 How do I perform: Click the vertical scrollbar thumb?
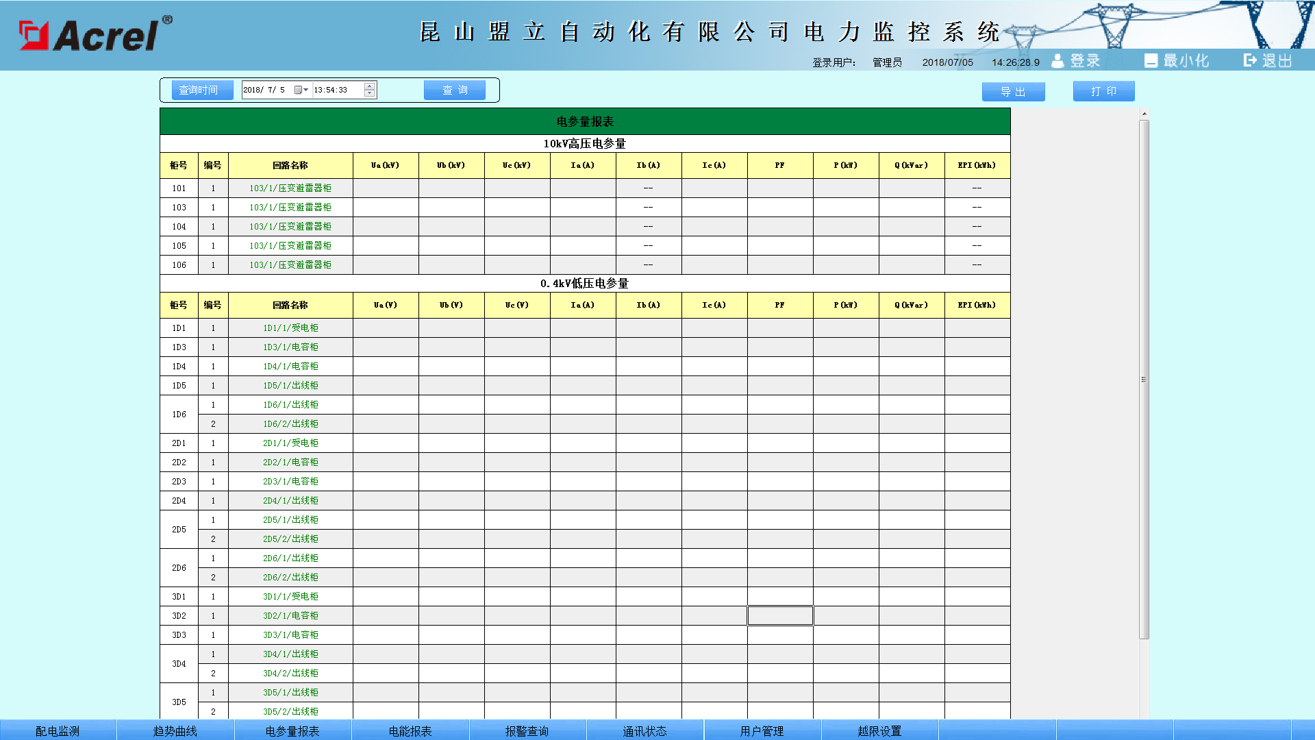[x=1144, y=379]
